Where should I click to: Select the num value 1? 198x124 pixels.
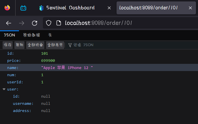42,75
